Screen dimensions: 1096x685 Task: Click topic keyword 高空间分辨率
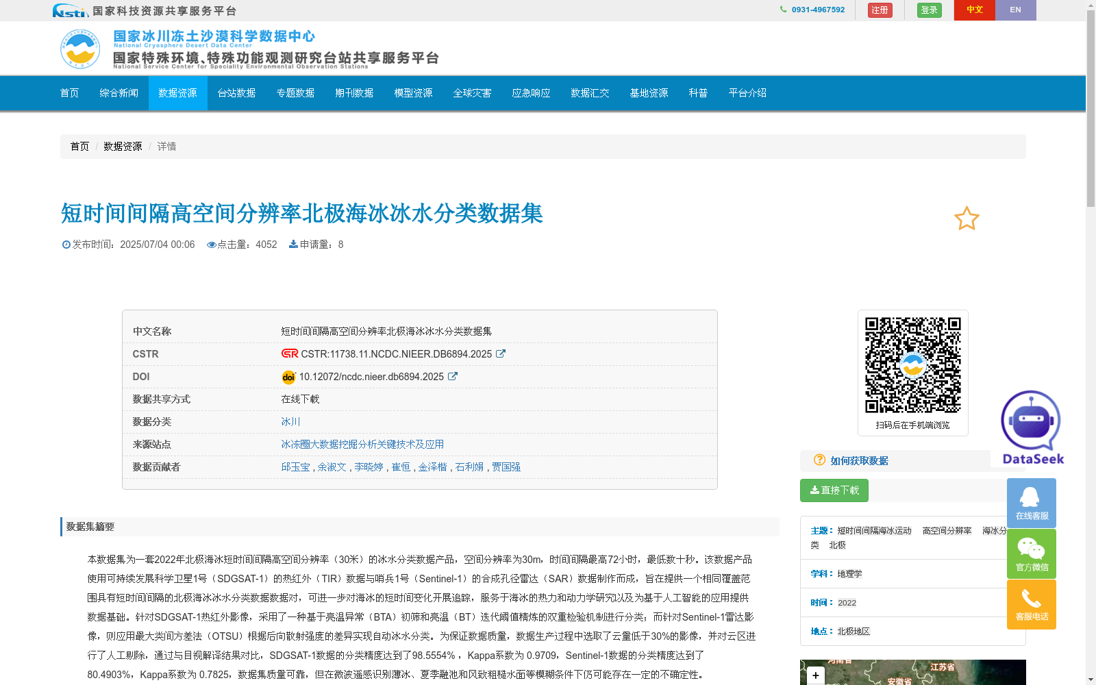[x=947, y=531]
